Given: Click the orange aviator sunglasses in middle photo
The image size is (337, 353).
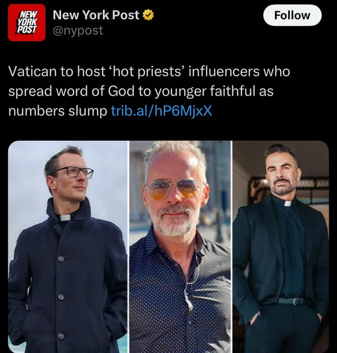Looking at the screenshot, I should tap(173, 189).
